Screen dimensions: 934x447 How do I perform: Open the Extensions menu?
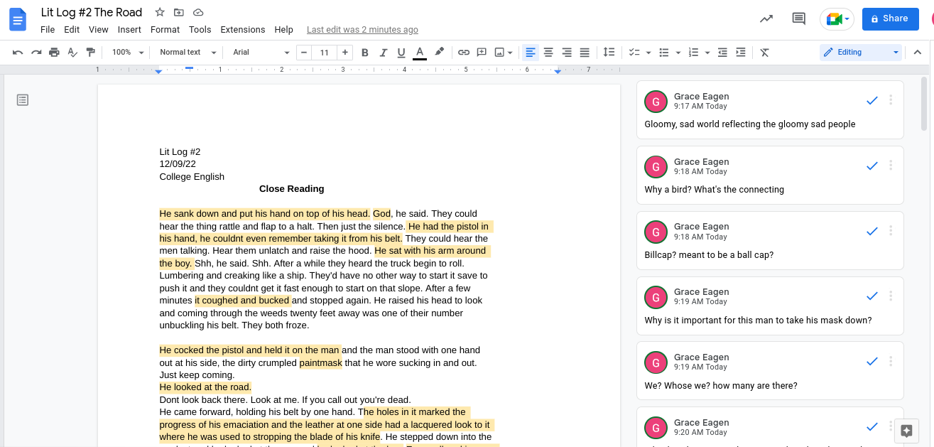[242, 30]
